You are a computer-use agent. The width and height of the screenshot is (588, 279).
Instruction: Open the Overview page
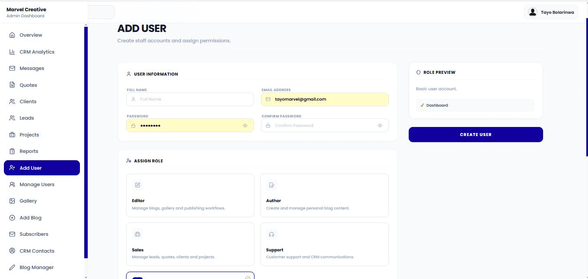[x=42, y=35]
